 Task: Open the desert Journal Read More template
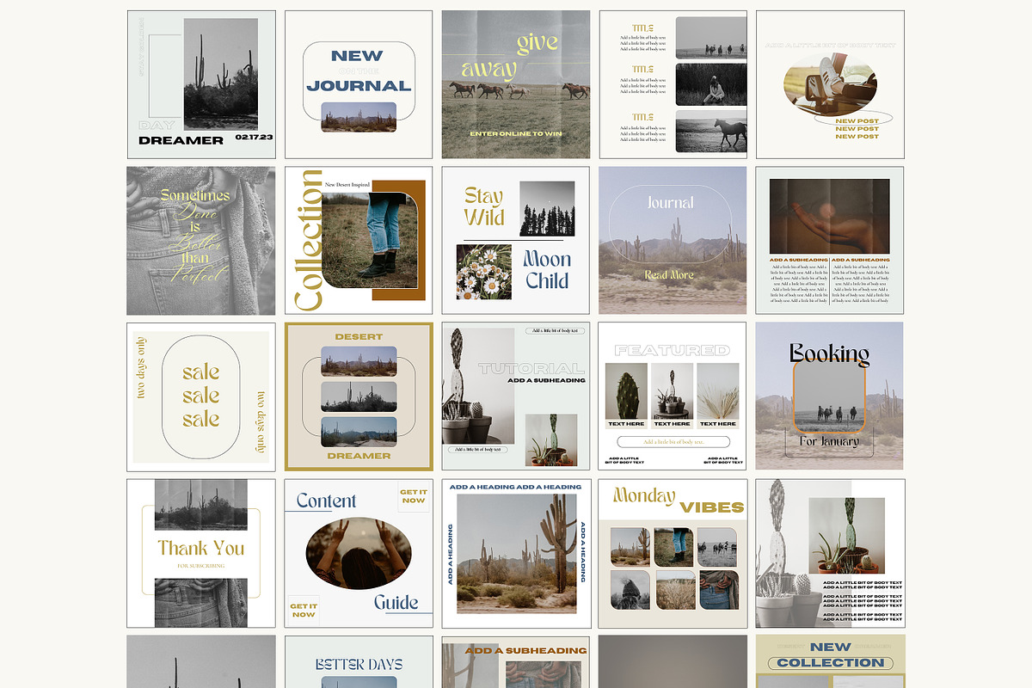pos(673,241)
